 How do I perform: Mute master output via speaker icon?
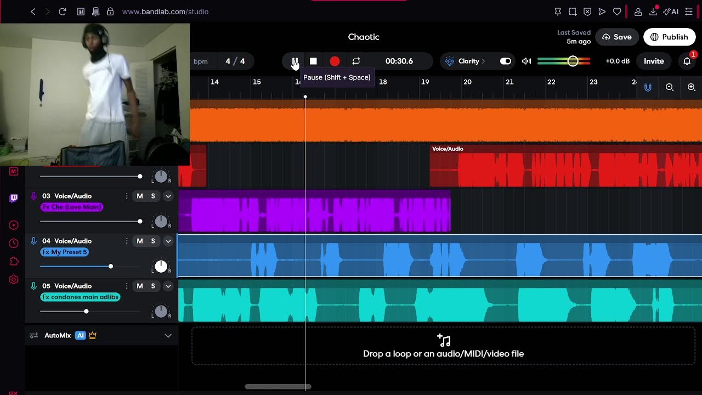pyautogui.click(x=526, y=61)
